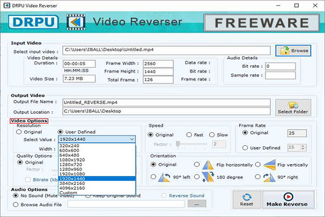The height and width of the screenshot is (217, 325).
Task: Click the Make Reverse button
Action: click(288, 200)
